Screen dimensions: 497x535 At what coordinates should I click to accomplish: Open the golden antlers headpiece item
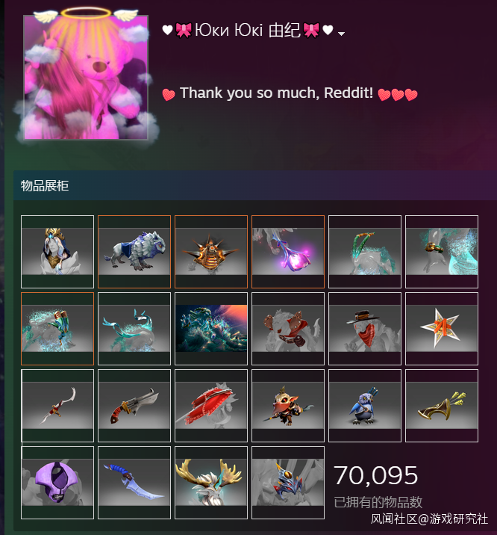point(211,483)
